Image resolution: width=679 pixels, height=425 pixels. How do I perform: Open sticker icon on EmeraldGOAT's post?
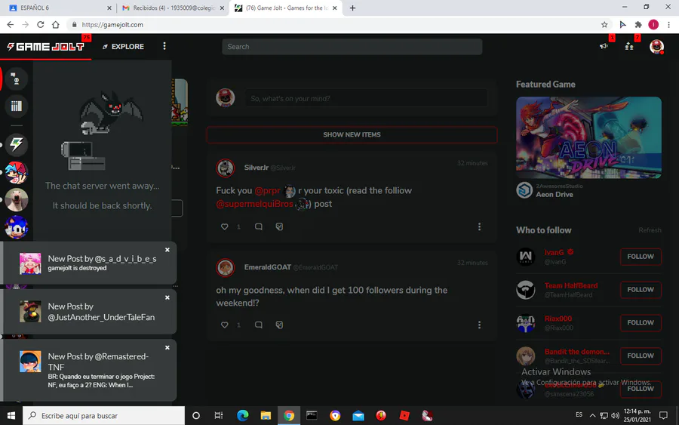click(x=279, y=325)
